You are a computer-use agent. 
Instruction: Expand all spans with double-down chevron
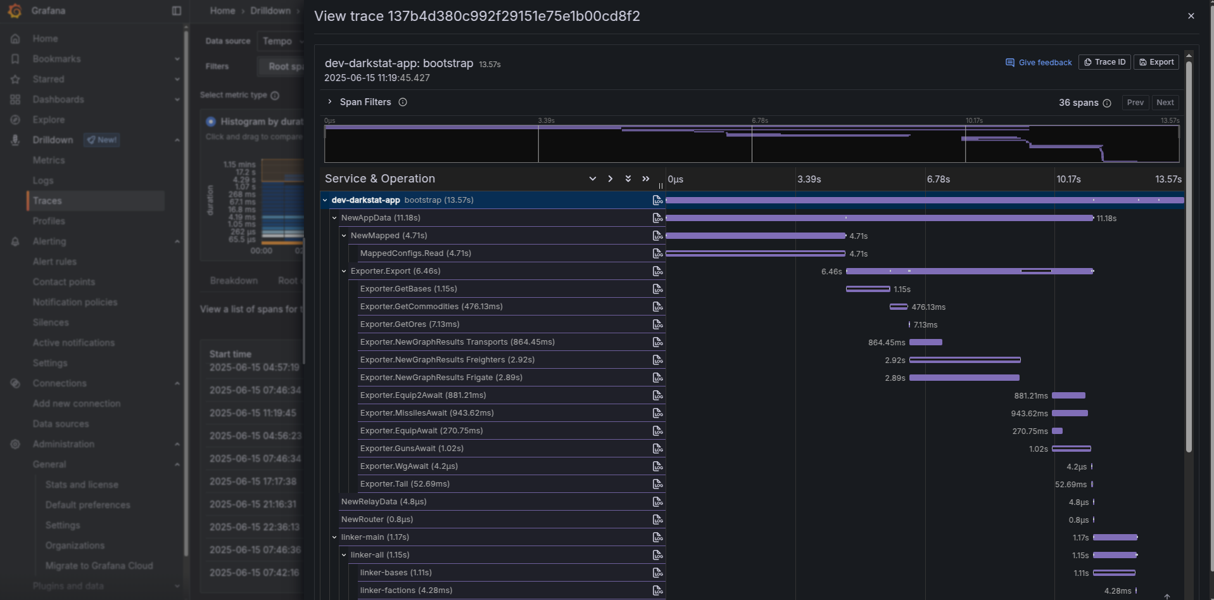(x=628, y=179)
